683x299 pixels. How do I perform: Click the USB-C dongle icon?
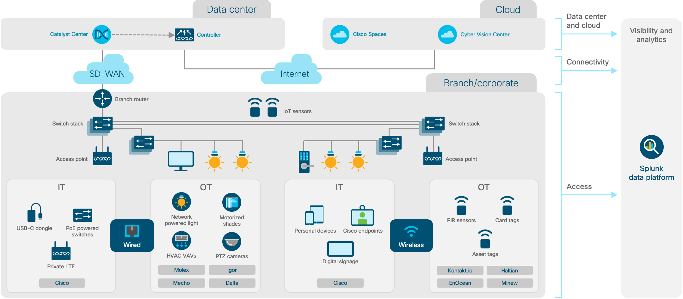(35, 212)
